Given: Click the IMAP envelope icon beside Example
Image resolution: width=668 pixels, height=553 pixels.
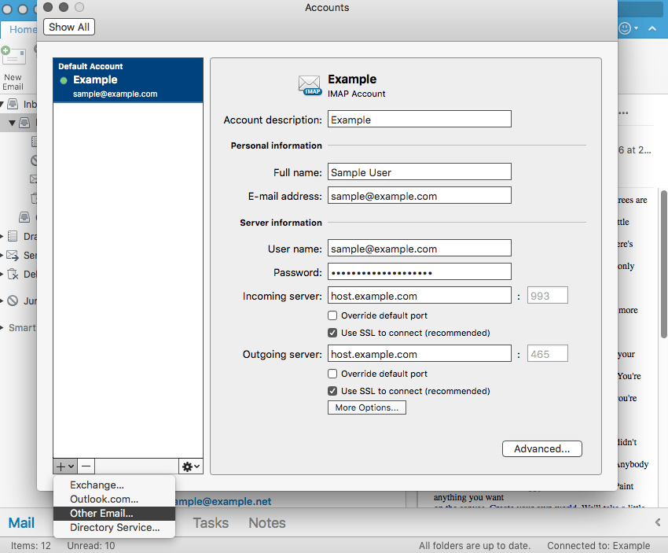Looking at the screenshot, I should pos(310,85).
